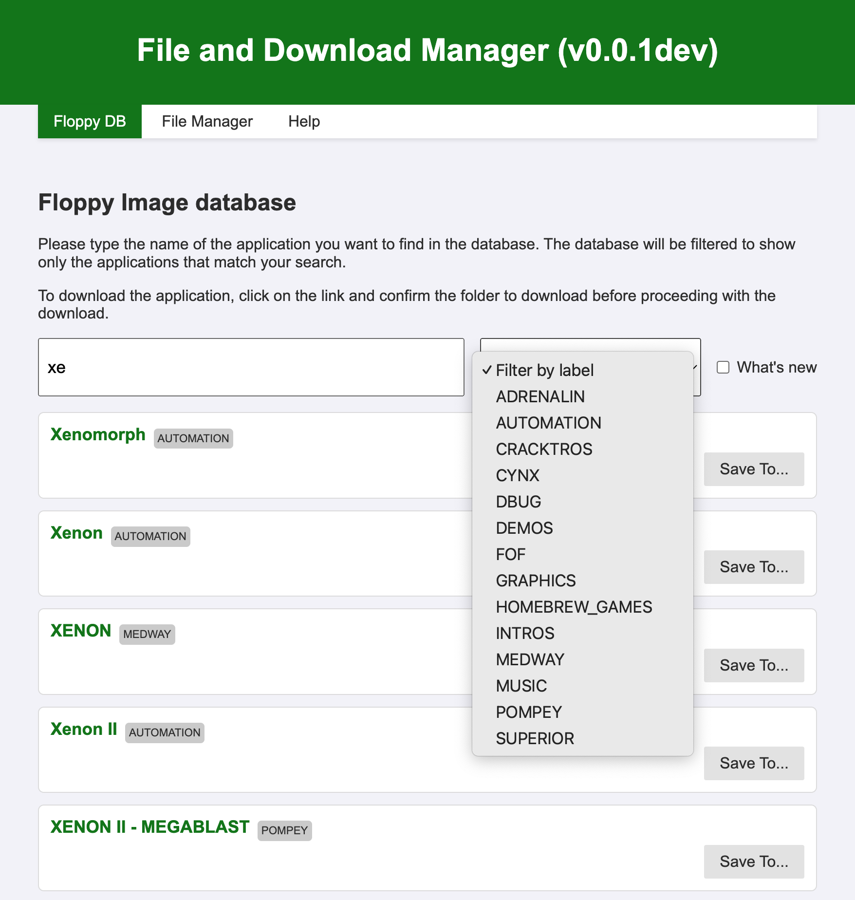855x900 pixels.
Task: Open the XENON MEDWAY title link
Action: pyautogui.click(x=81, y=631)
